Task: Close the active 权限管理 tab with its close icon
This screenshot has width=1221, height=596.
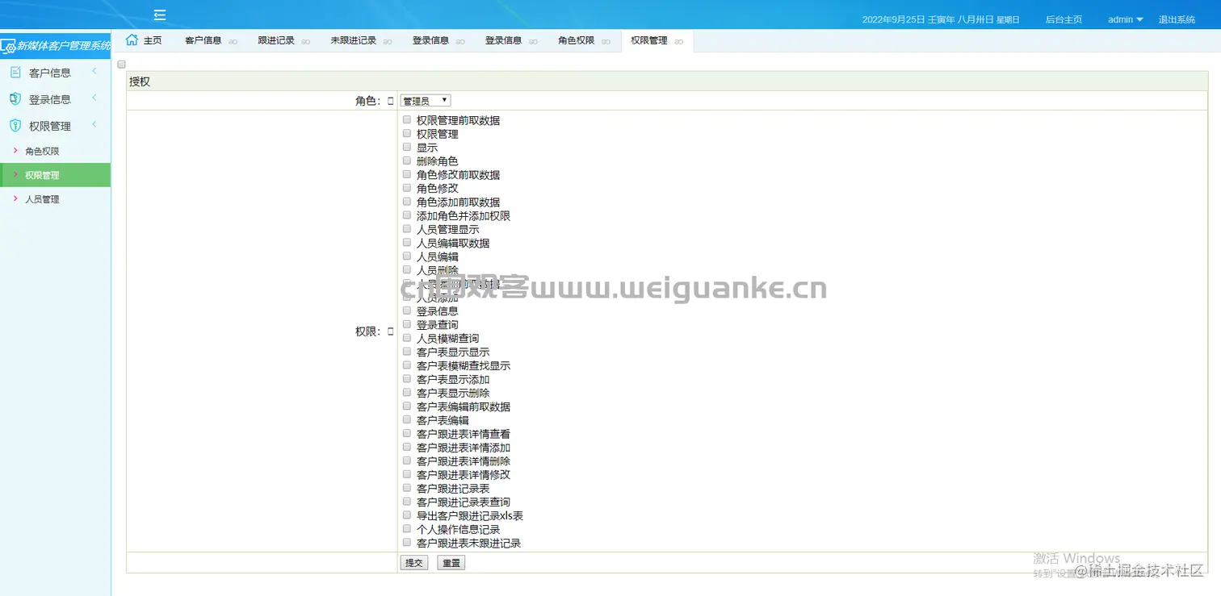Action: 678,41
